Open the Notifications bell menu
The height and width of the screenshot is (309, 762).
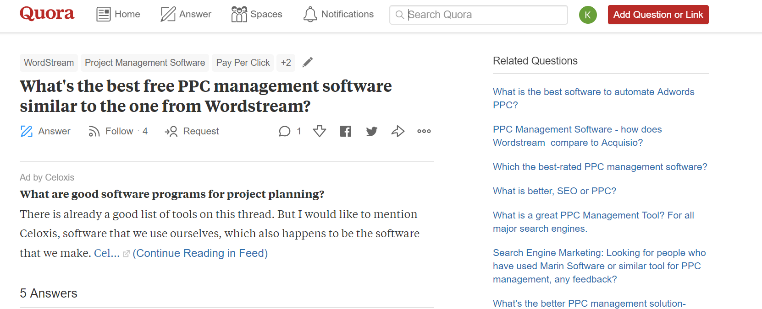[x=338, y=15]
